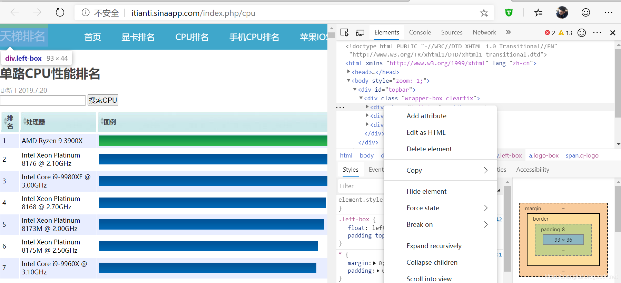Choose Scroll into view
621x283 pixels.
440,279
